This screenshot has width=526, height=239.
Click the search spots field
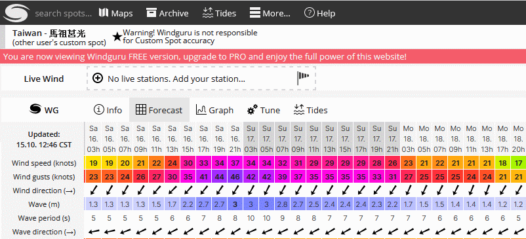[x=63, y=14]
